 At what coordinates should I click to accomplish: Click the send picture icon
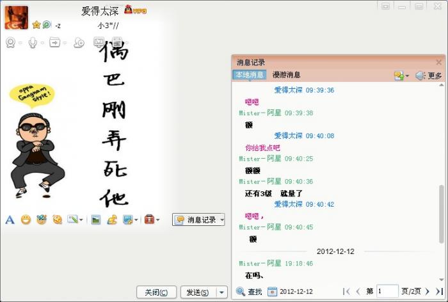point(96,219)
